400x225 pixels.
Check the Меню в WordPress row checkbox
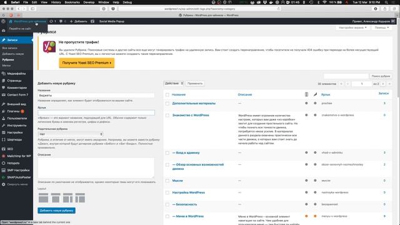(x=167, y=216)
